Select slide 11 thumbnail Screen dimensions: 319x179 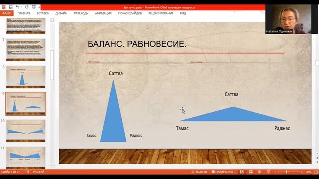pos(26,158)
